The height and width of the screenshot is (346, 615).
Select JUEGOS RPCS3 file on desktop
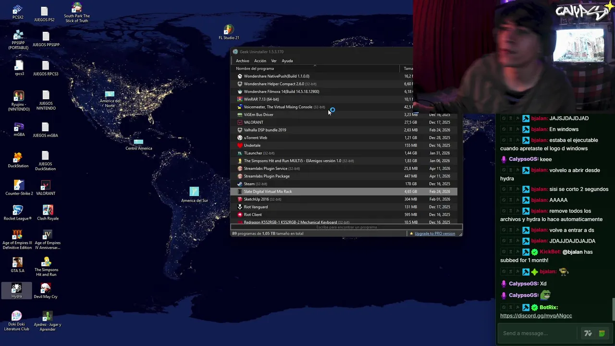[46, 69]
